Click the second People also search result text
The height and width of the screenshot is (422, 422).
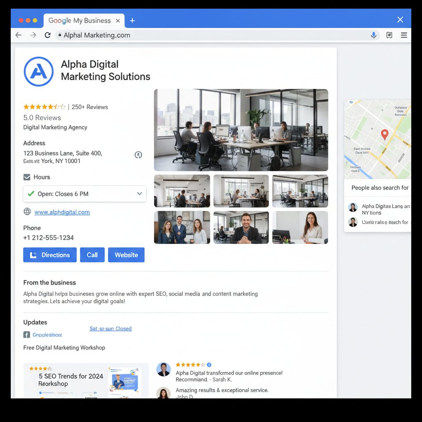(x=385, y=222)
